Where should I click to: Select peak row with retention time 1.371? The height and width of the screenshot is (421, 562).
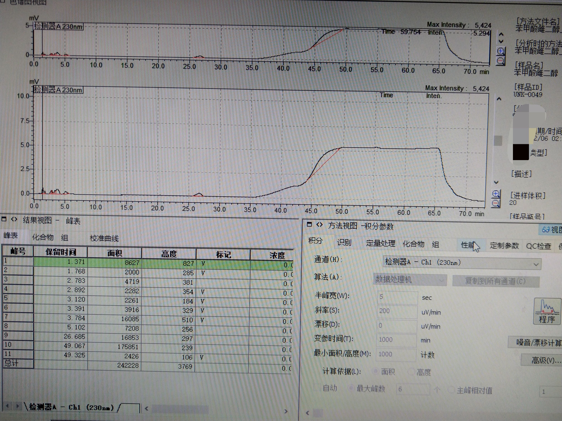(148, 263)
